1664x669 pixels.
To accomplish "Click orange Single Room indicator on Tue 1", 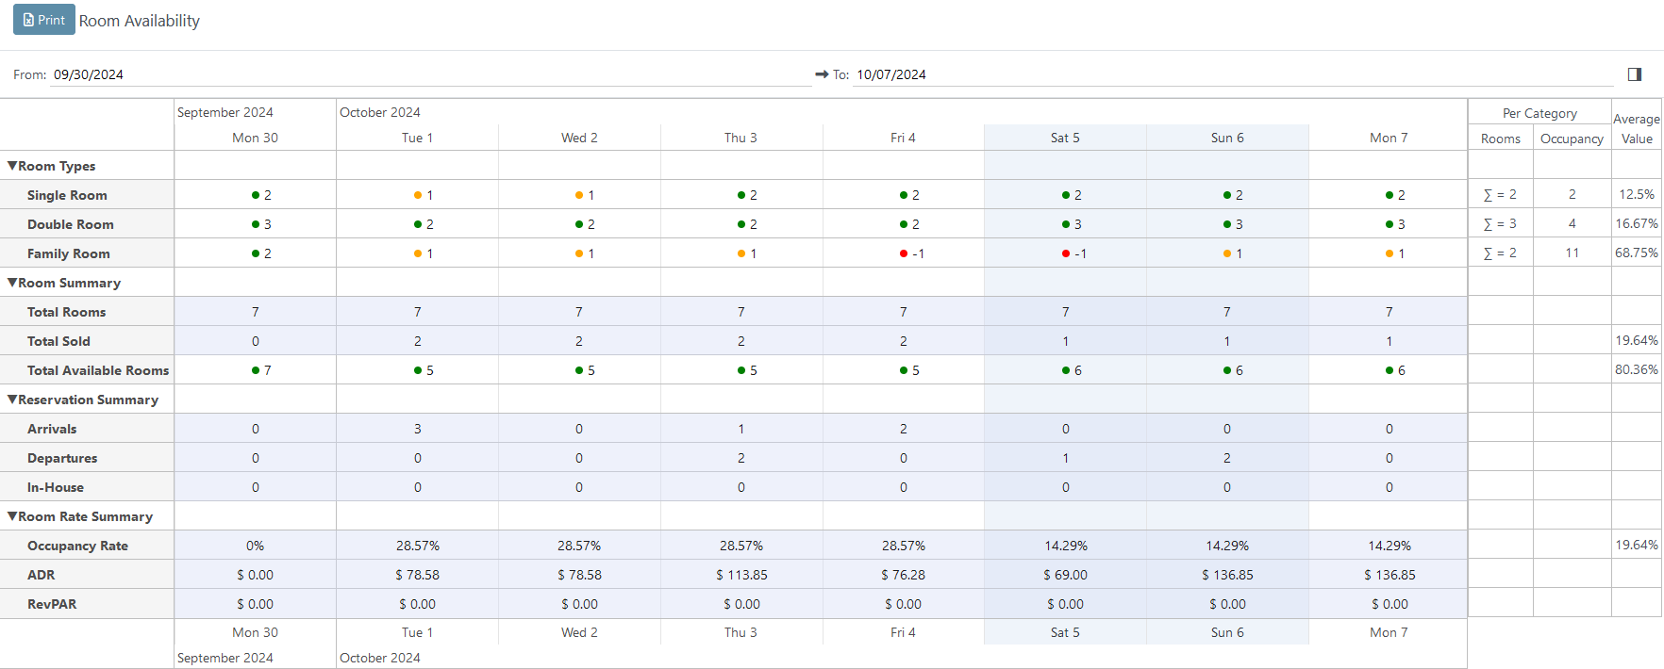I will pyautogui.click(x=418, y=195).
